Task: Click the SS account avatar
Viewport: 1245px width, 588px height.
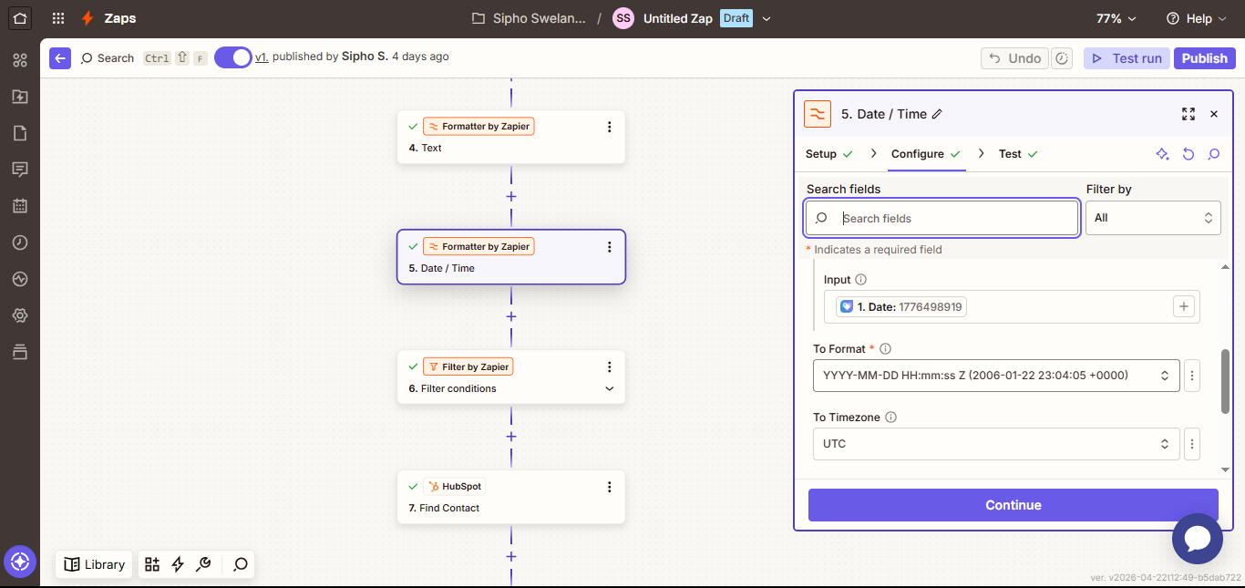Action: tap(623, 18)
